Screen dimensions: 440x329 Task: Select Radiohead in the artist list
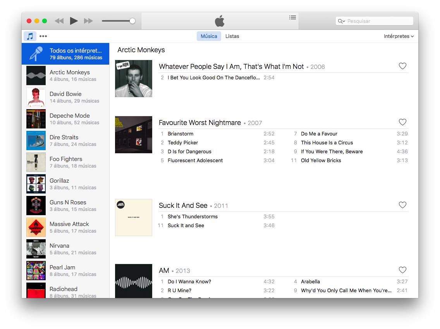coord(65,290)
